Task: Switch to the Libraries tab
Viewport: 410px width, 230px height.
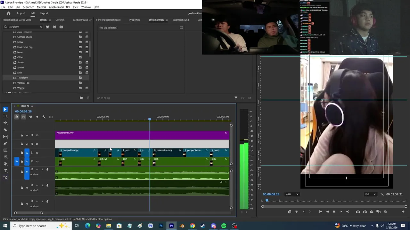Action: click(x=60, y=20)
